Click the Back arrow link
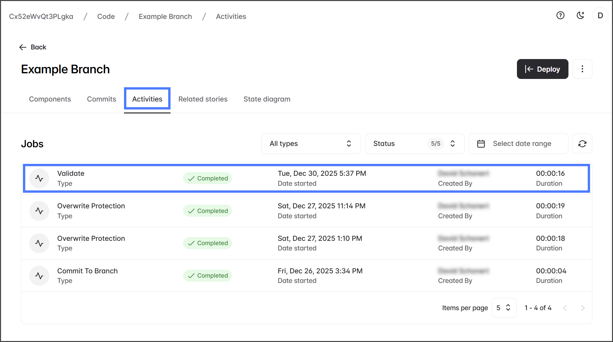This screenshot has height=342, width=613. coord(33,47)
